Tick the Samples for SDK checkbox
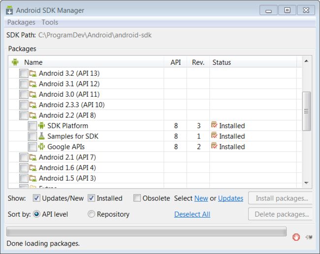This screenshot has height=254, width=320. (32, 136)
